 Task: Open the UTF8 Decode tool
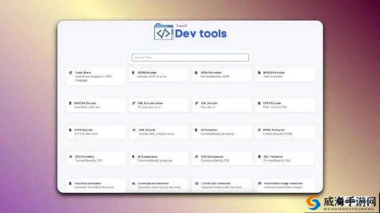point(96,132)
